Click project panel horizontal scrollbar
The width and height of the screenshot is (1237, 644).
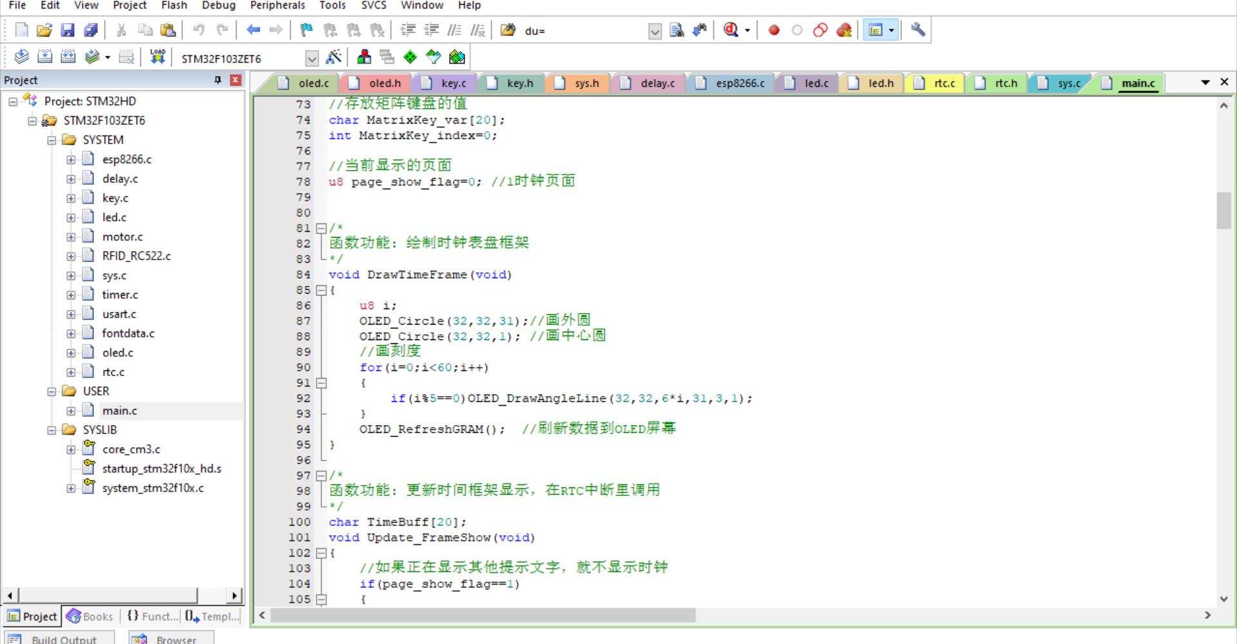107,595
